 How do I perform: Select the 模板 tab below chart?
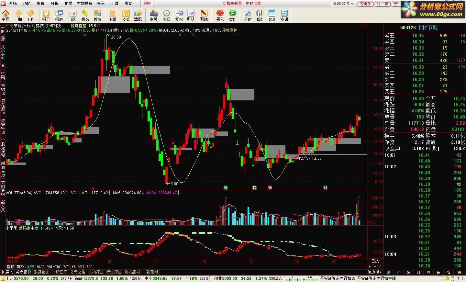20,267
